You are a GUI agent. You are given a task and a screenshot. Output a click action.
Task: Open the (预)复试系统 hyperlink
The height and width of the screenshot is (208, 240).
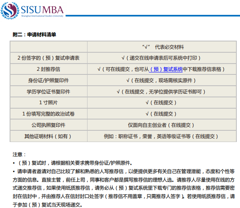[166, 69]
